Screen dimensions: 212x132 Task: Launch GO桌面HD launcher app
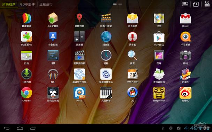pyautogui.click(x=26, y=36)
